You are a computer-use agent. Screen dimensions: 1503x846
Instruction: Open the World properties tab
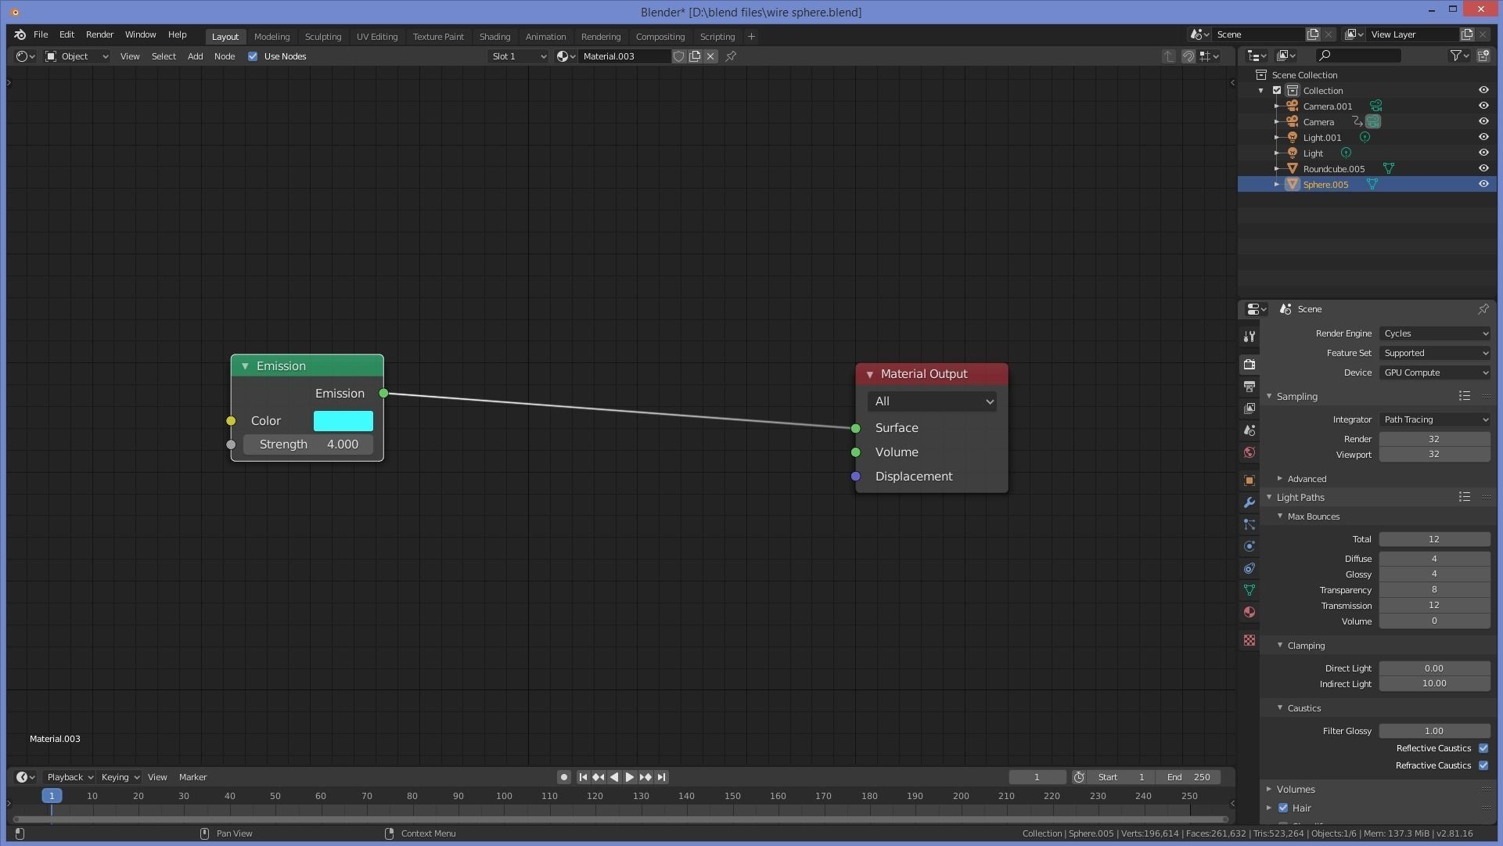pyautogui.click(x=1250, y=452)
